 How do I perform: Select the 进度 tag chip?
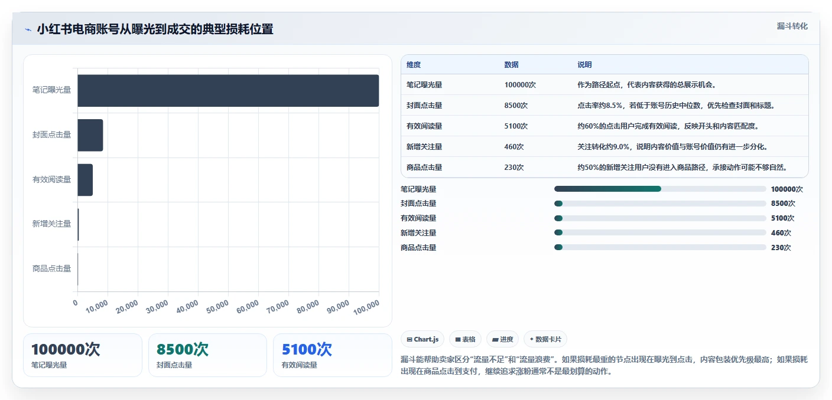click(502, 339)
